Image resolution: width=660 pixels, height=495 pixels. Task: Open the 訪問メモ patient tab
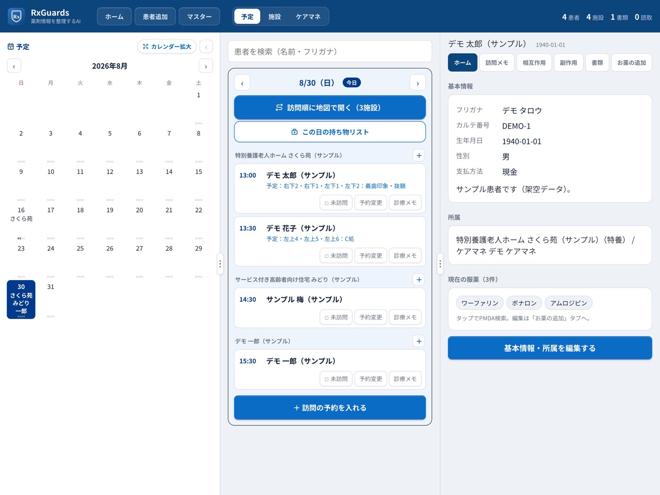click(x=497, y=63)
